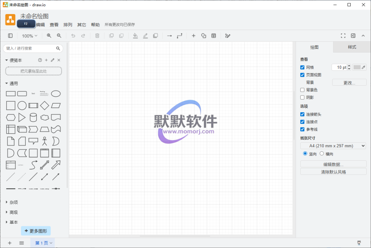This screenshot has height=248, width=371.
Task: Click the zoom in magnifier icon
Action: point(49,36)
